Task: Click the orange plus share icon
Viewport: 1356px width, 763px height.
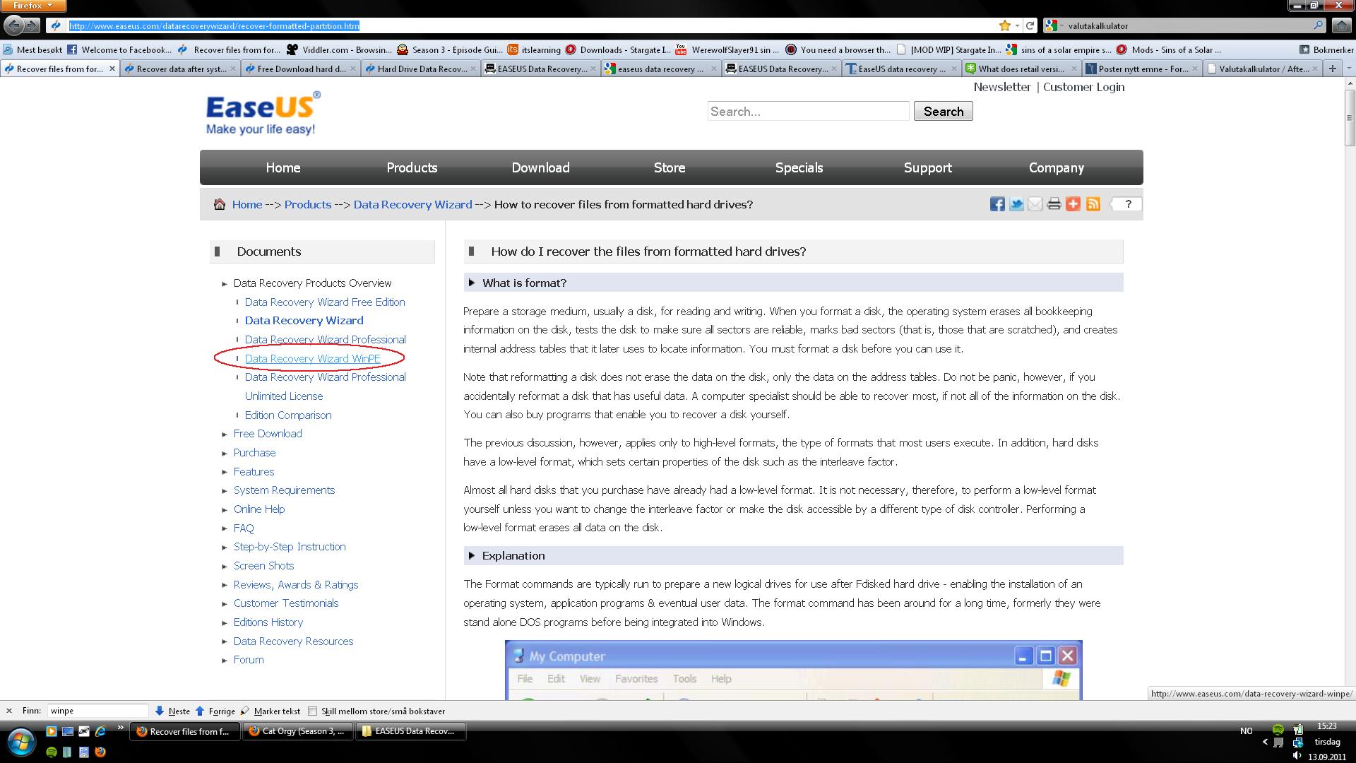Action: tap(1073, 204)
